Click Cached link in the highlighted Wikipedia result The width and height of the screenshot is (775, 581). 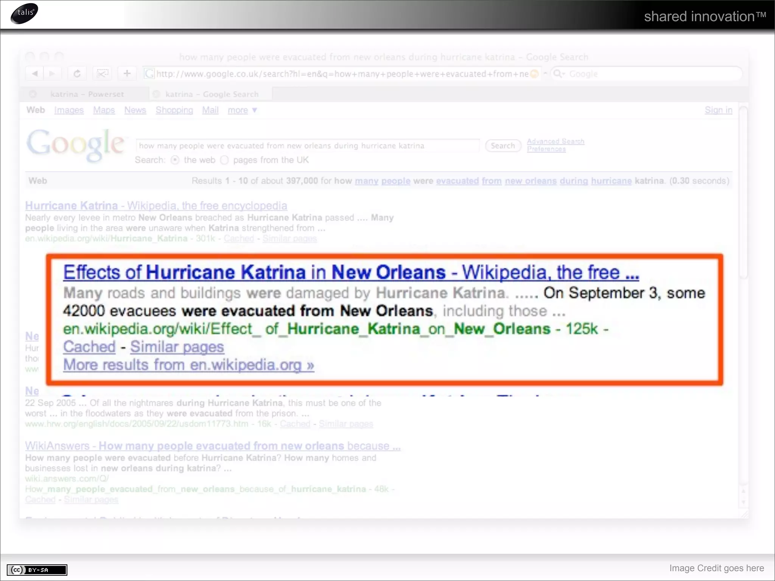pyautogui.click(x=89, y=347)
